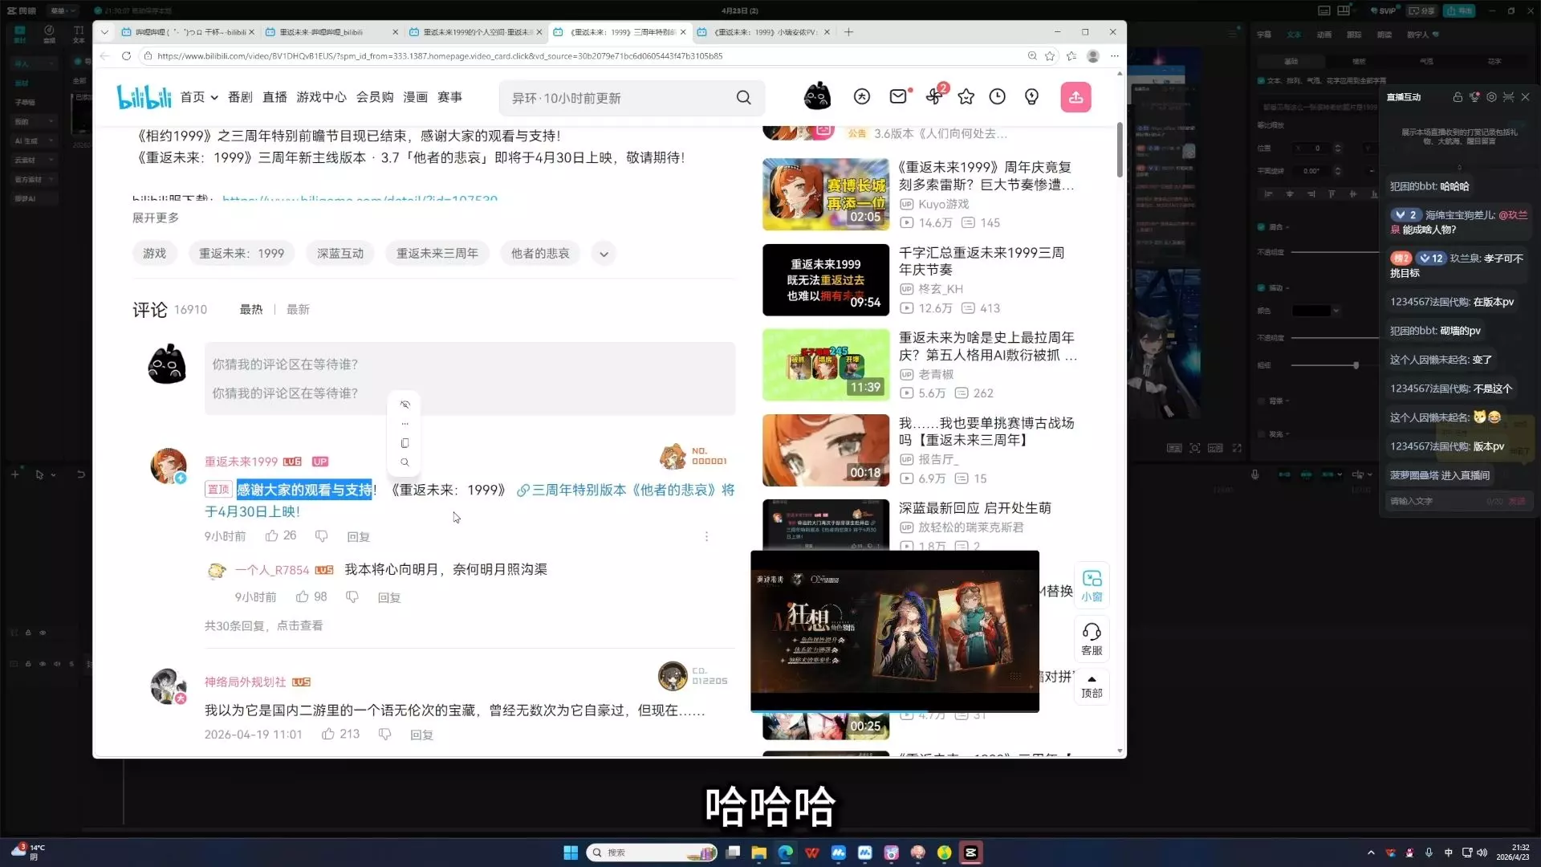Dislike the 神络局外规划社 comment
1541x867 pixels.
pos(384,734)
